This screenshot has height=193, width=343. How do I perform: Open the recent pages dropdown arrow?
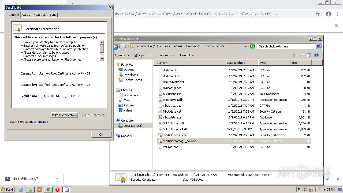tap(128, 46)
